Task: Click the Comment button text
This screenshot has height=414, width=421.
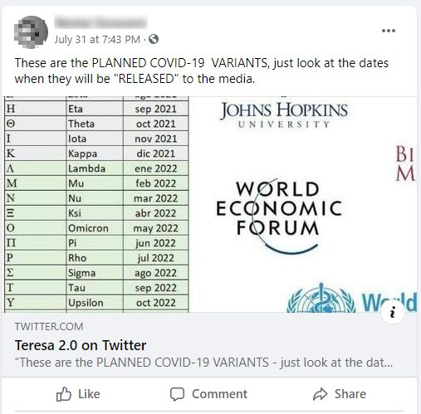Action: coord(219,394)
